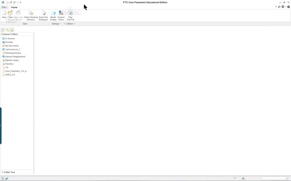Choose Select Working Directory
This screenshot has height=181, width=291.
point(31,15)
